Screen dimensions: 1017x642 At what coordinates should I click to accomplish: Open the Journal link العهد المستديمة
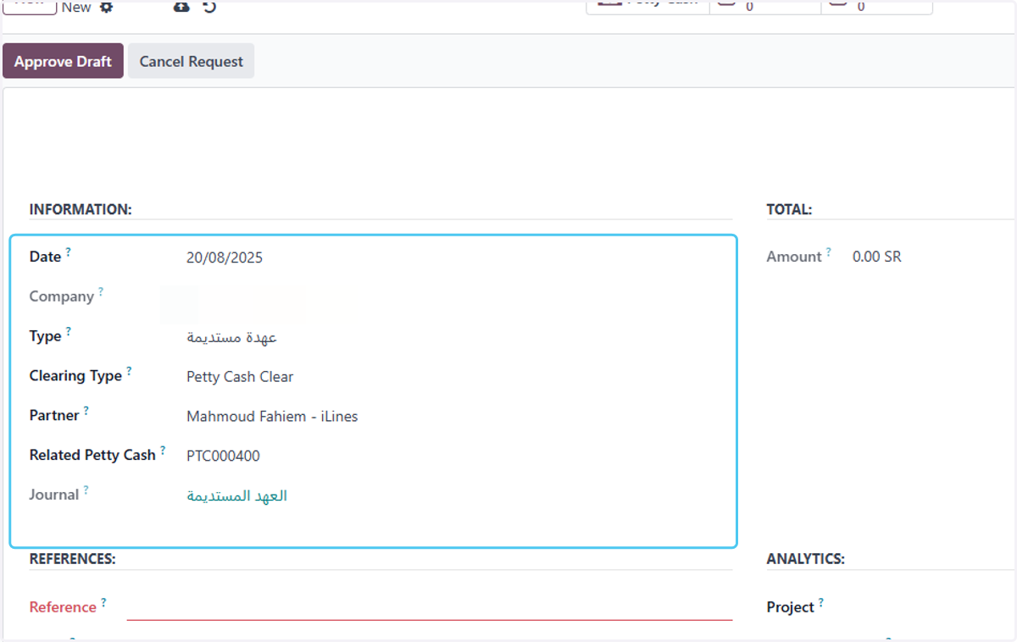pyautogui.click(x=237, y=496)
